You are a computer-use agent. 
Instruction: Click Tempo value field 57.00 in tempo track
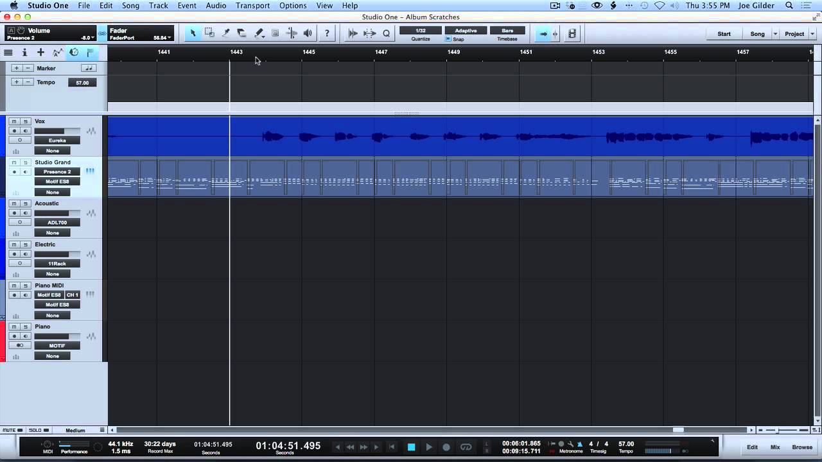tap(82, 83)
